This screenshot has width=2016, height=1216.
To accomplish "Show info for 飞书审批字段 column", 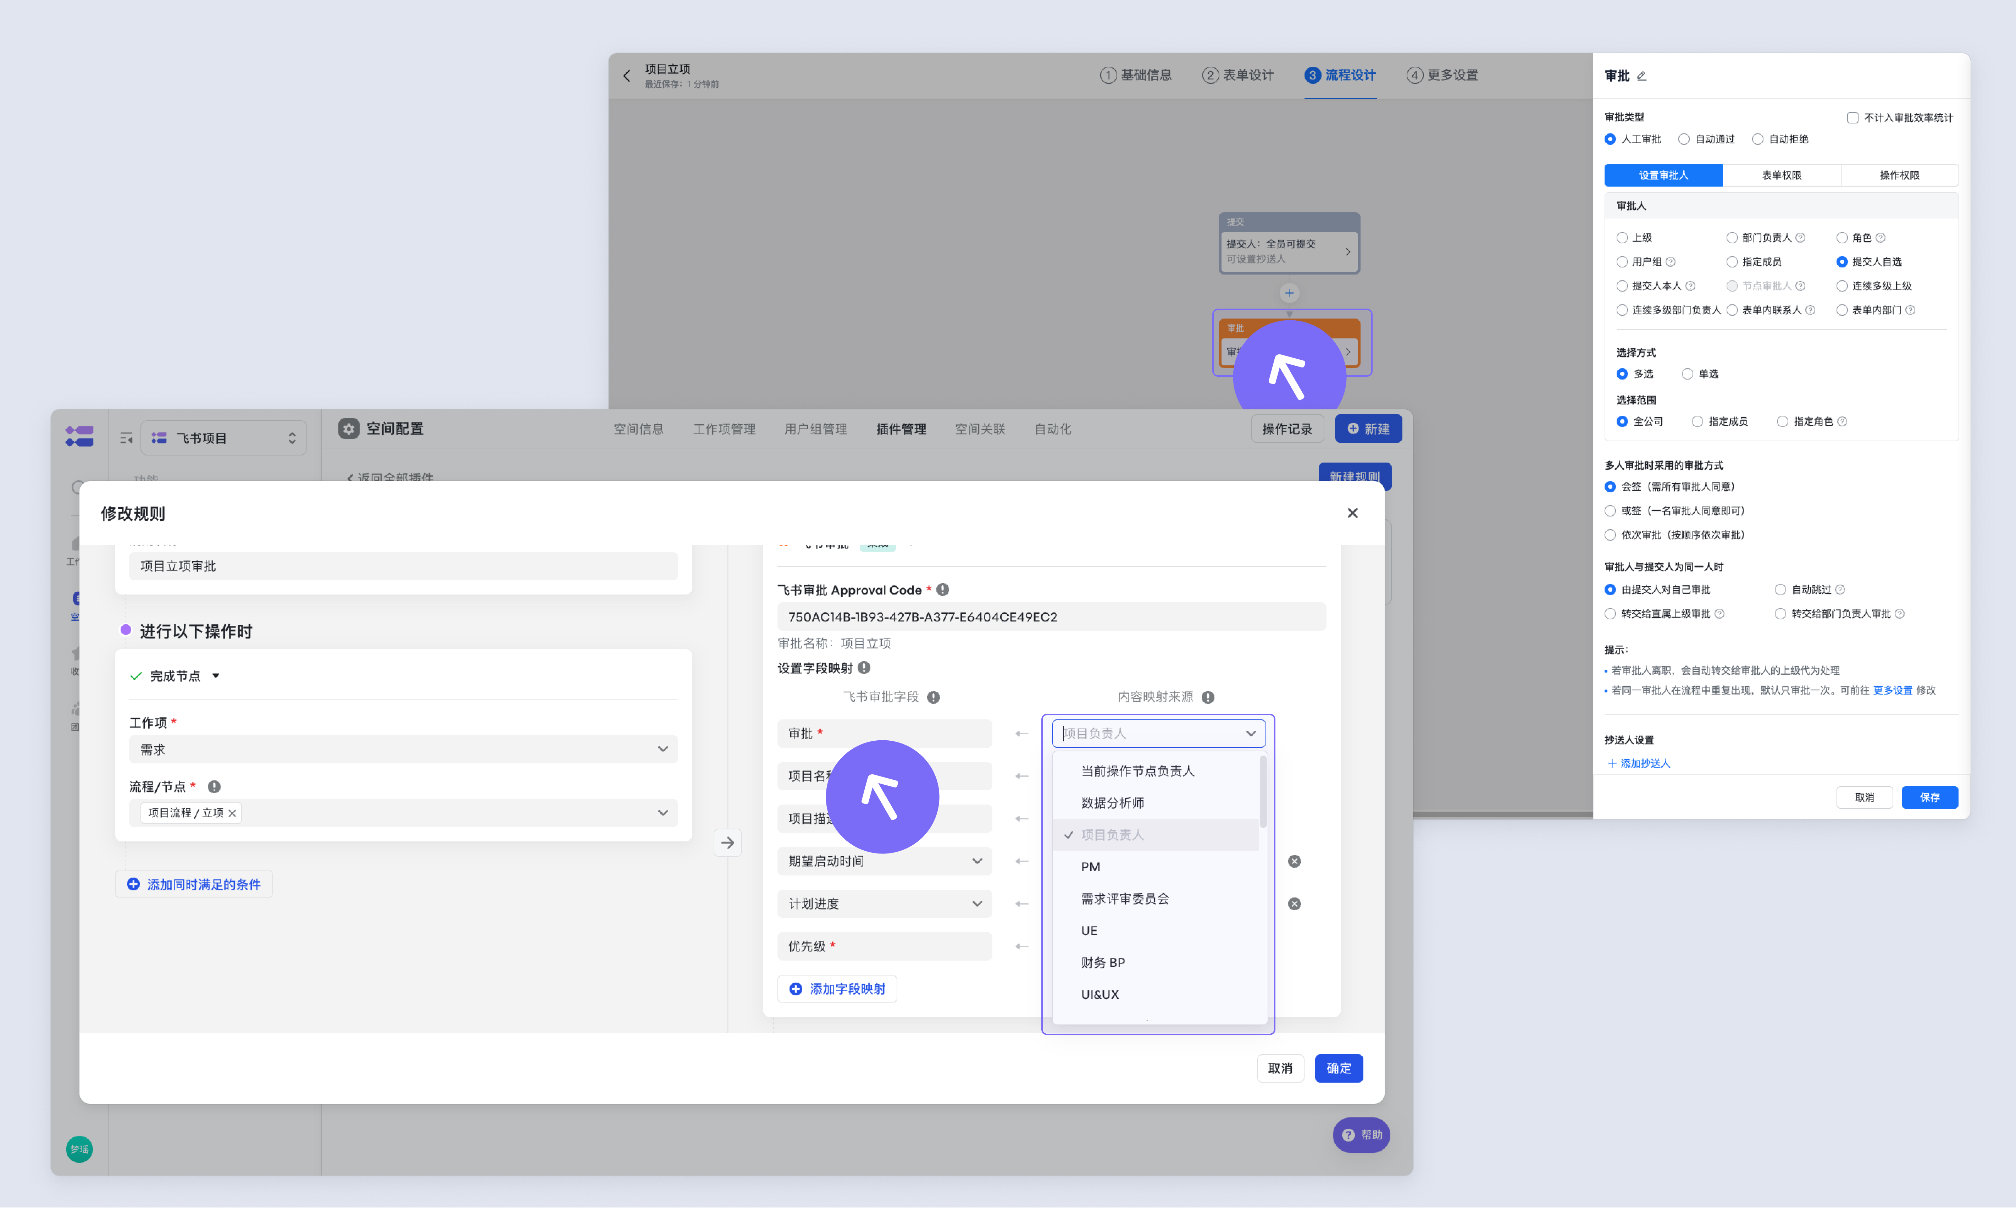I will (x=934, y=697).
